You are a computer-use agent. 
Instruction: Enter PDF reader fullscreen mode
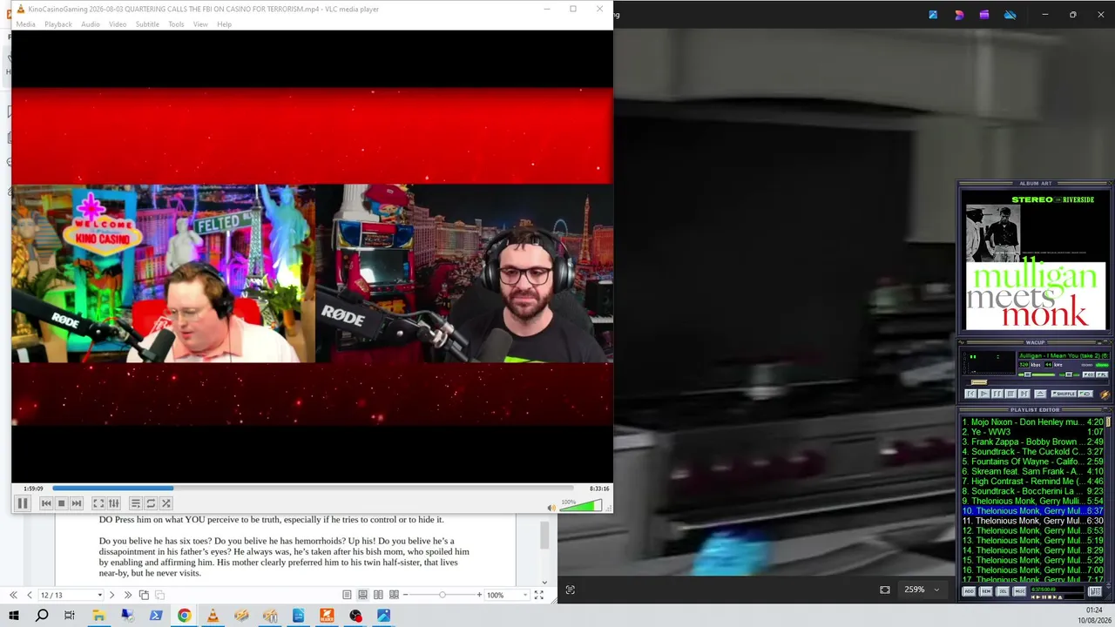click(538, 595)
